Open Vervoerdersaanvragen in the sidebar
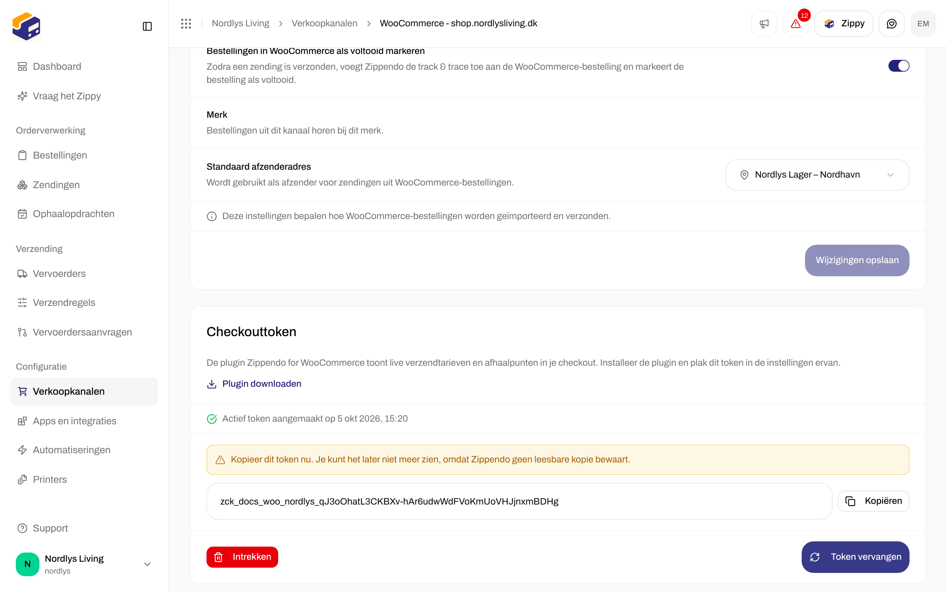947x592 pixels. tap(84, 333)
